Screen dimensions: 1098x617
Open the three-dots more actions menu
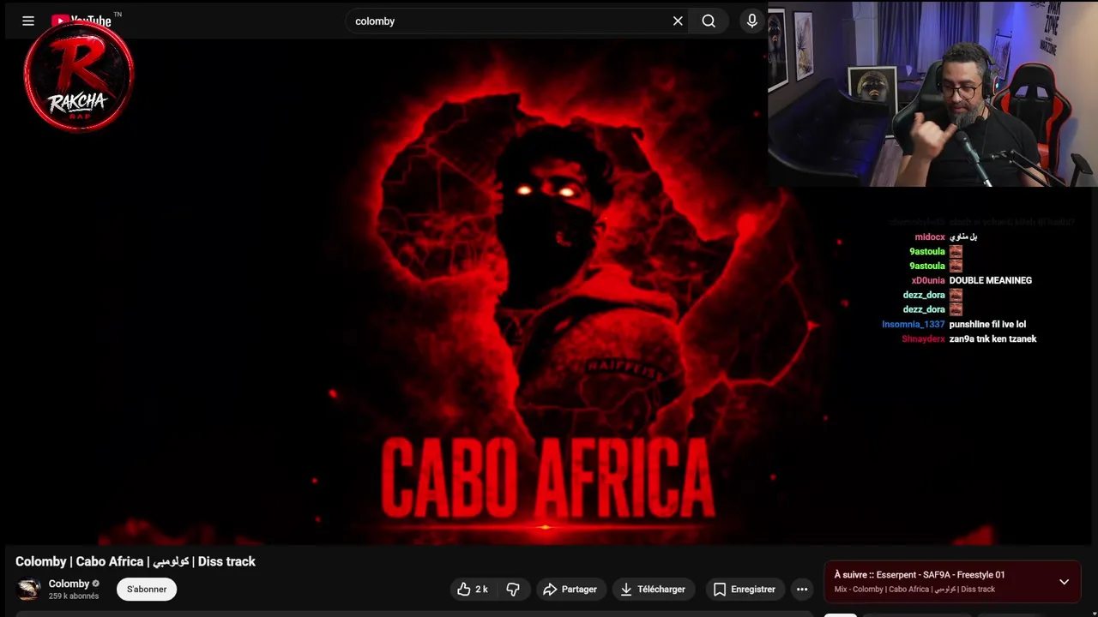tap(802, 589)
